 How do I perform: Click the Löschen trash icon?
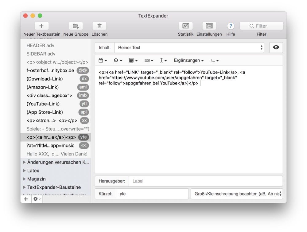pos(99,26)
